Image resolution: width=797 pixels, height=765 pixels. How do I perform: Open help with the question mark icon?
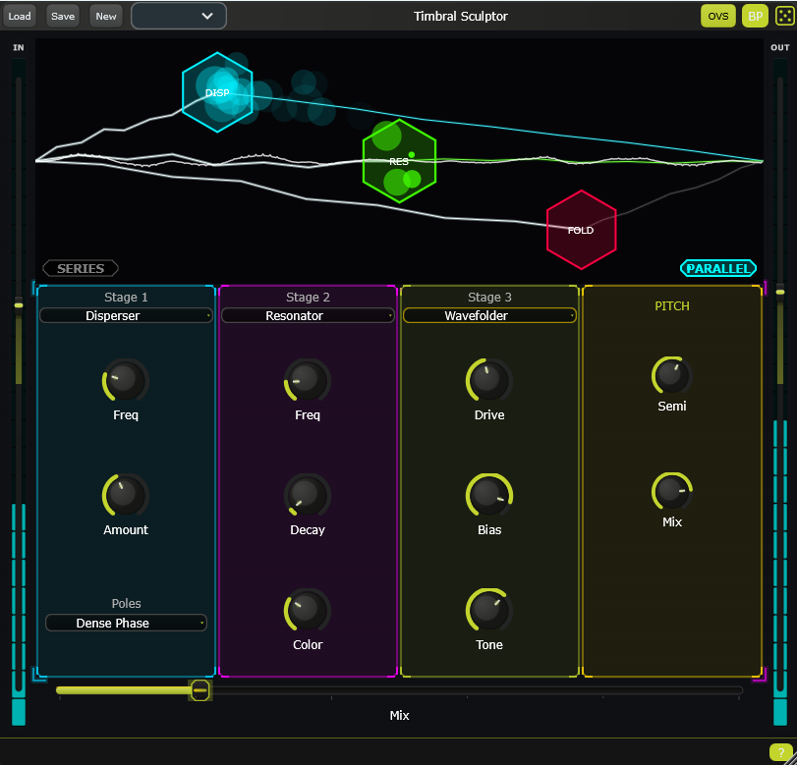tap(781, 752)
